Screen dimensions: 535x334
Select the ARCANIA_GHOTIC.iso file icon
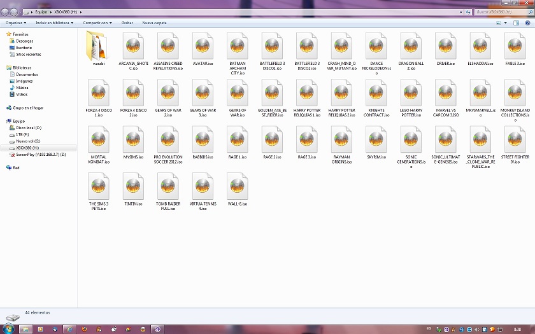(133, 46)
